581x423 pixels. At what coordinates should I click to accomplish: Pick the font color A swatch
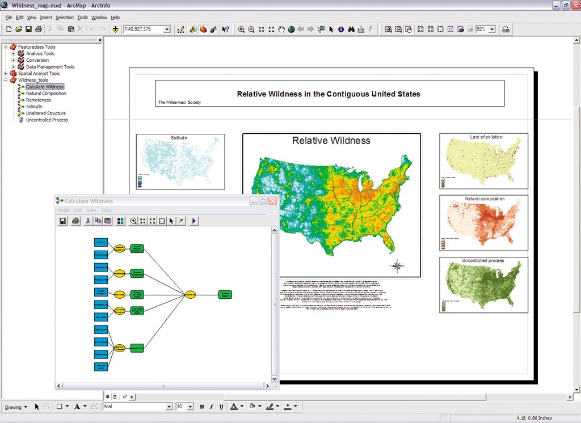pos(234,407)
